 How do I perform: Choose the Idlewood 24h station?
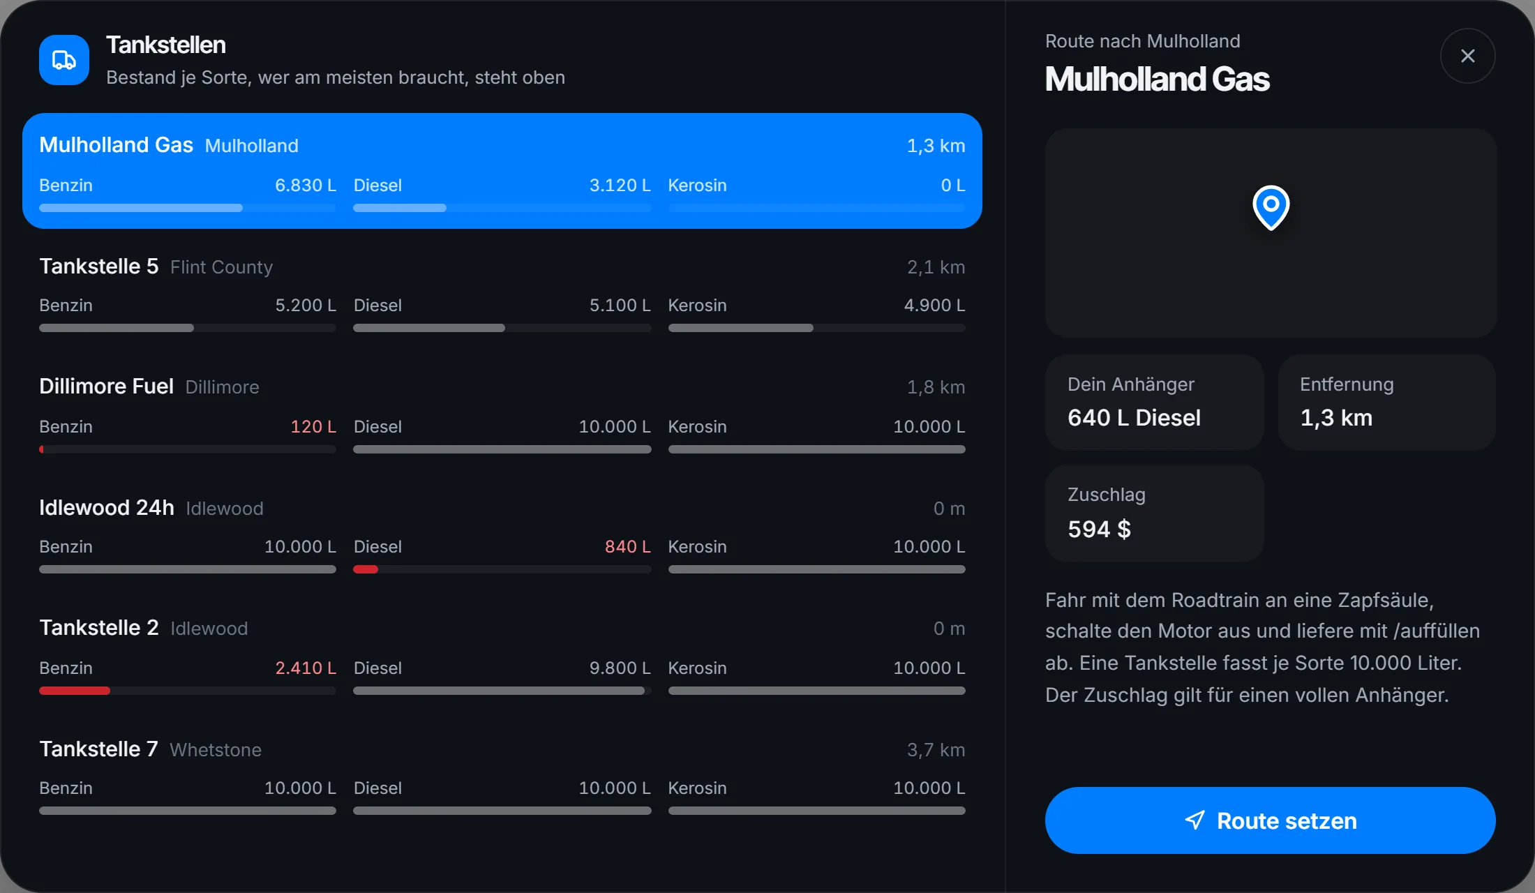click(502, 534)
